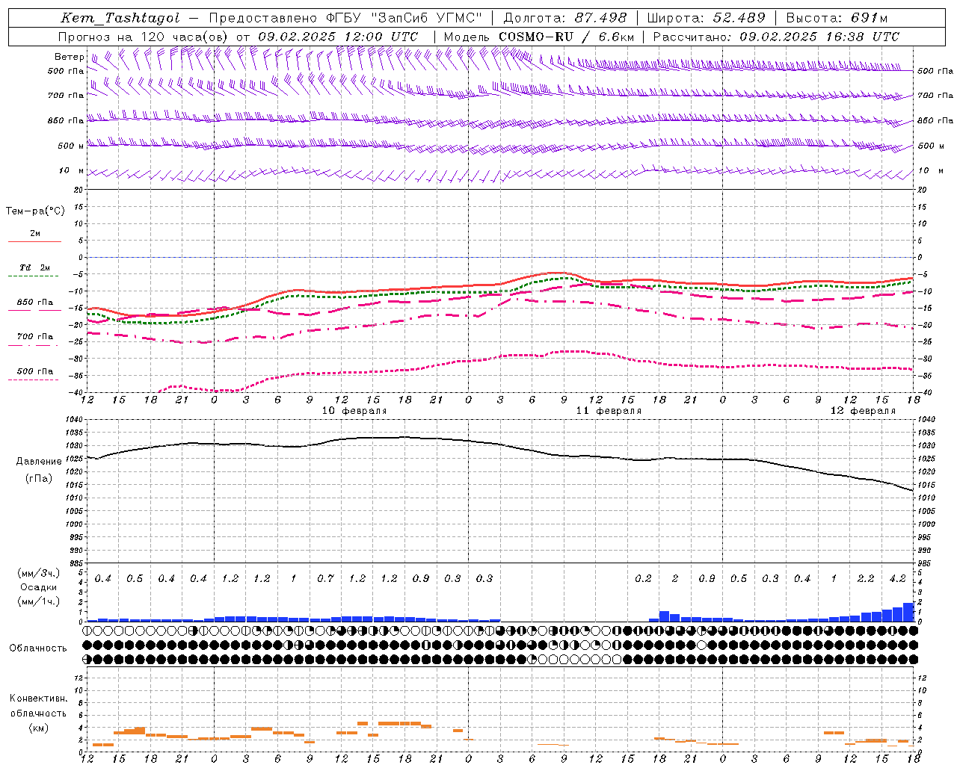
Task: Click the '10 м' wind level label on the left
Action: pyautogui.click(x=72, y=170)
